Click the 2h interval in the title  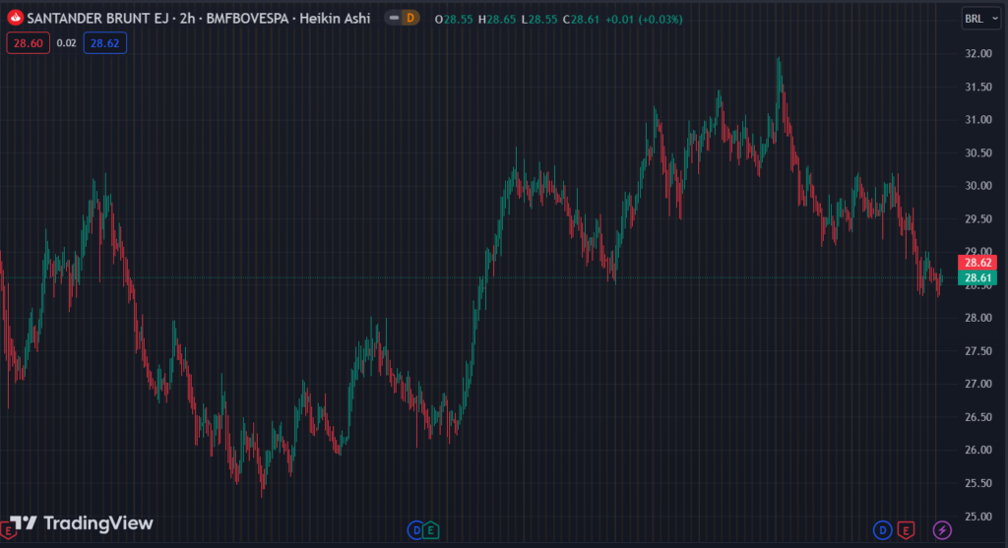(187, 19)
